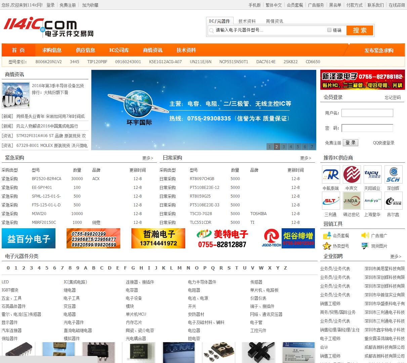Viewport: 407px width, 363px height.
Task: Focus the 密码 input field
Action: [x=367, y=128]
